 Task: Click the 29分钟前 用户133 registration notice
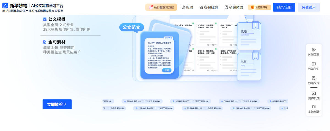click(x=202, y=108)
